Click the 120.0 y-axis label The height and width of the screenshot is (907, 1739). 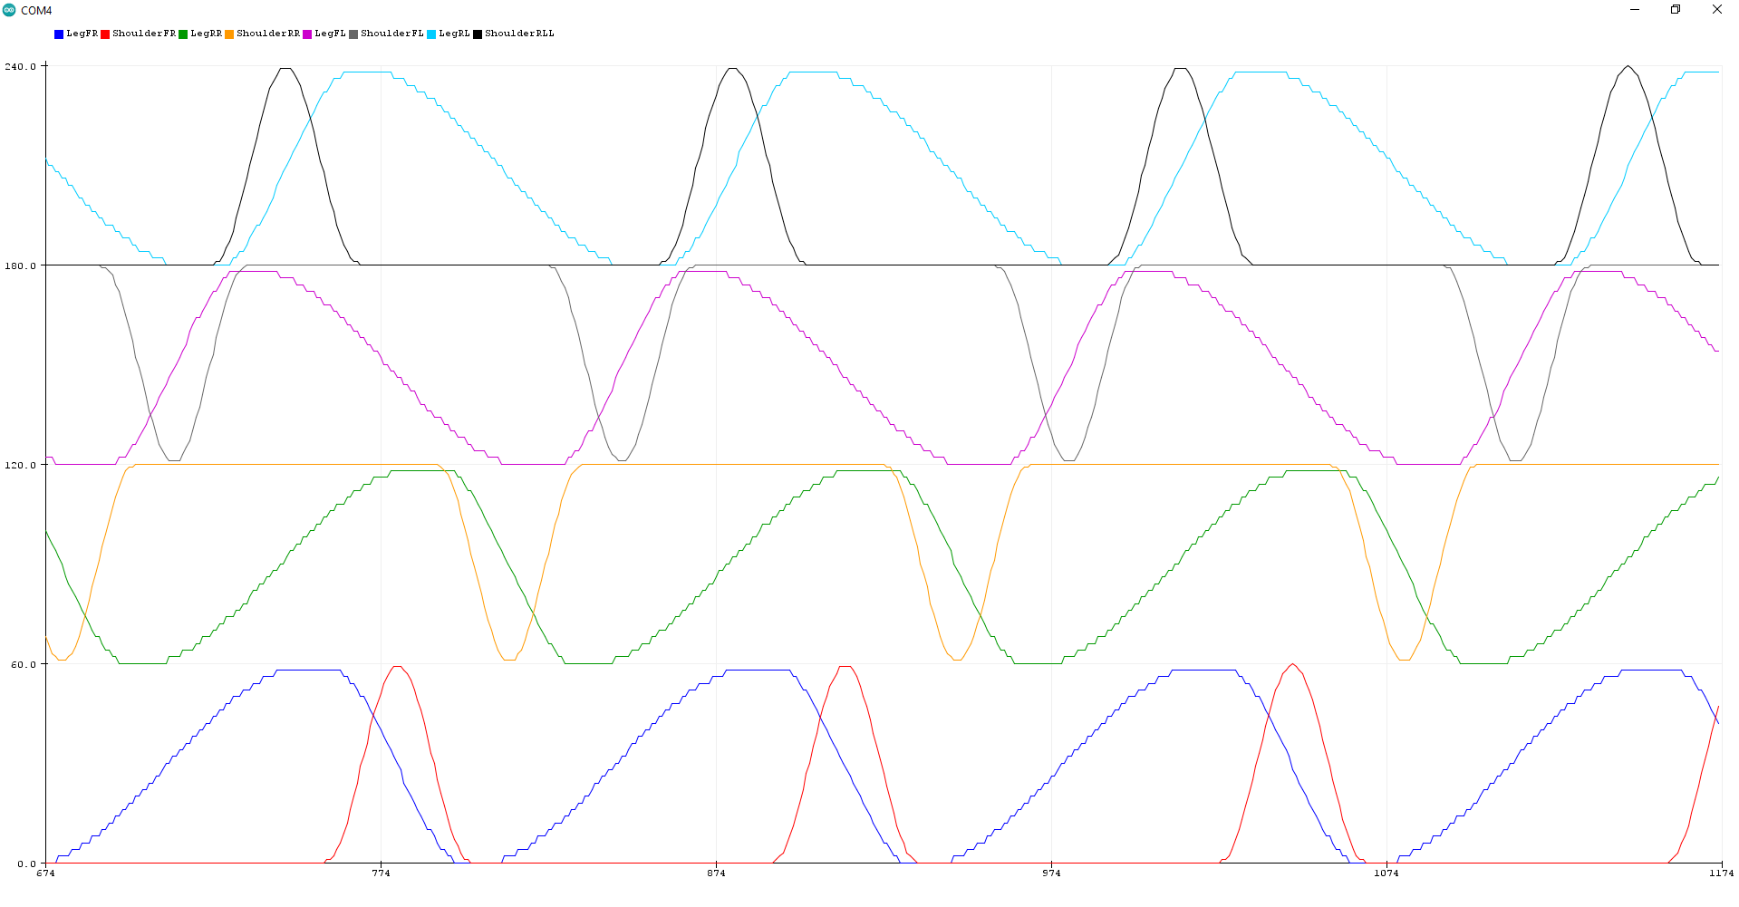[x=21, y=465]
